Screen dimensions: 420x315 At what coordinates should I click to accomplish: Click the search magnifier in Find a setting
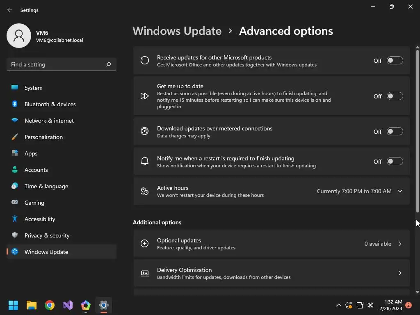109,64
